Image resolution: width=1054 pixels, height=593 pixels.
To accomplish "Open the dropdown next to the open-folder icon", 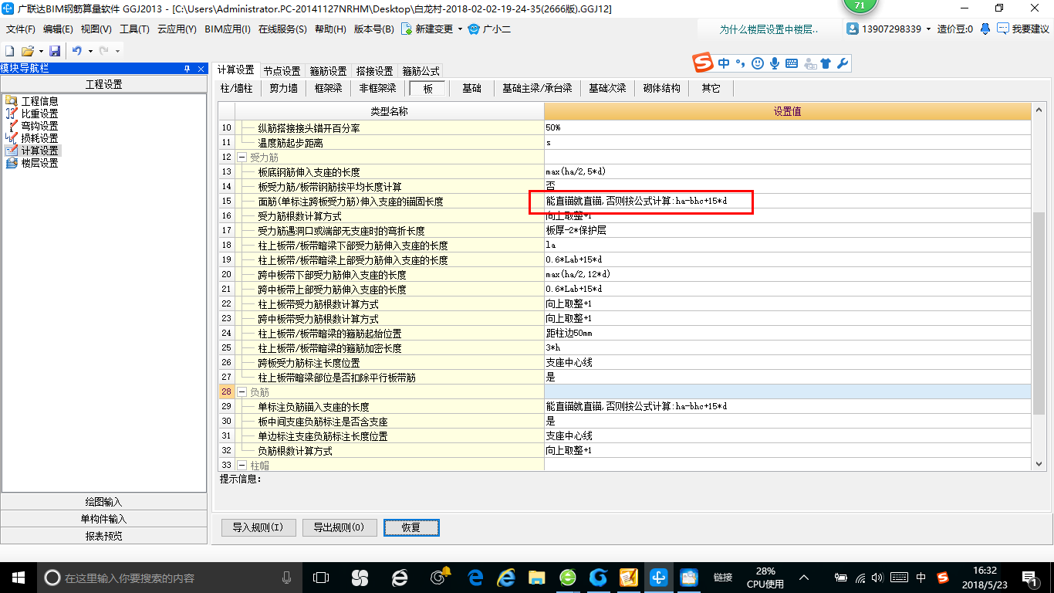I will click(40, 51).
